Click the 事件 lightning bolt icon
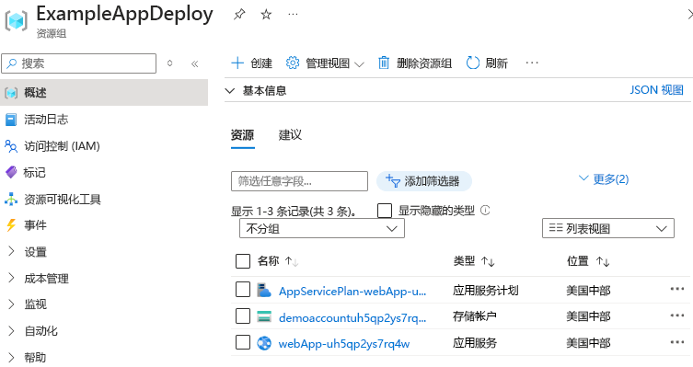The height and width of the screenshot is (367, 693). pos(11,225)
